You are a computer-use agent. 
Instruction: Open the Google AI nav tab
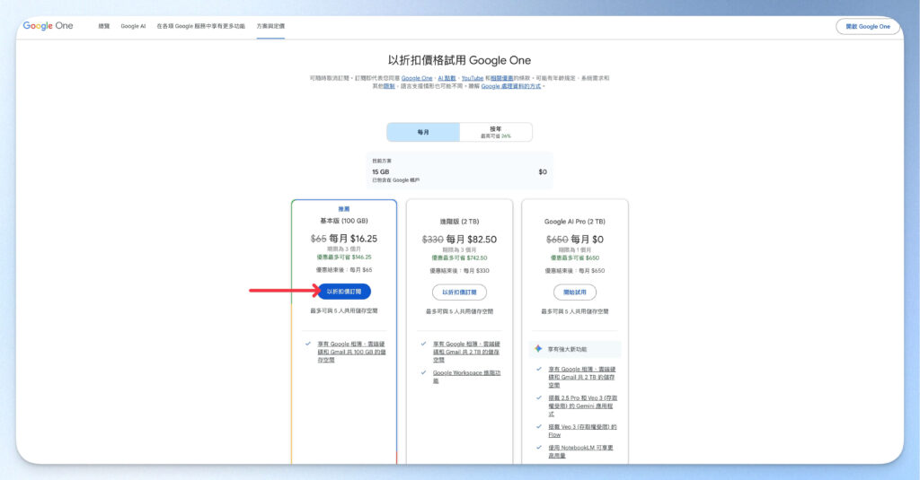pyautogui.click(x=133, y=26)
